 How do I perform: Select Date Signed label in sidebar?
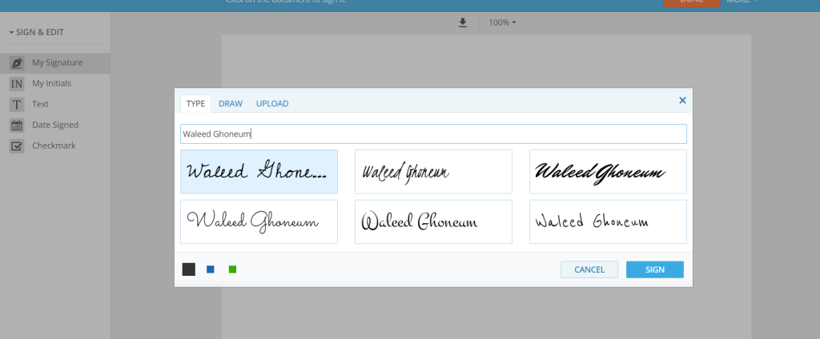55,125
